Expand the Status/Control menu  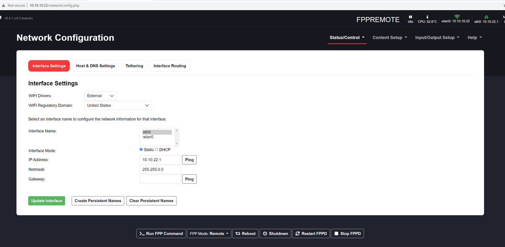pos(347,37)
